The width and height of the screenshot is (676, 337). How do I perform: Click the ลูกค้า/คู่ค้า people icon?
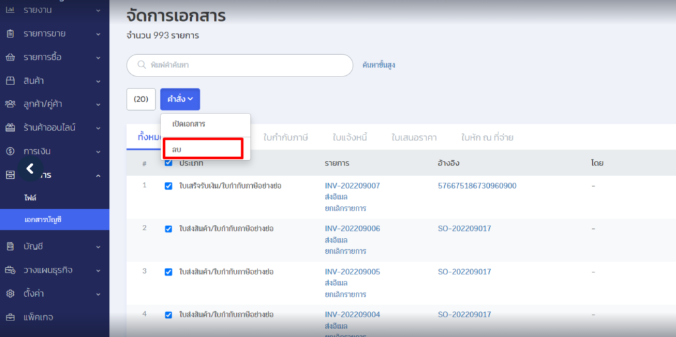click(10, 104)
